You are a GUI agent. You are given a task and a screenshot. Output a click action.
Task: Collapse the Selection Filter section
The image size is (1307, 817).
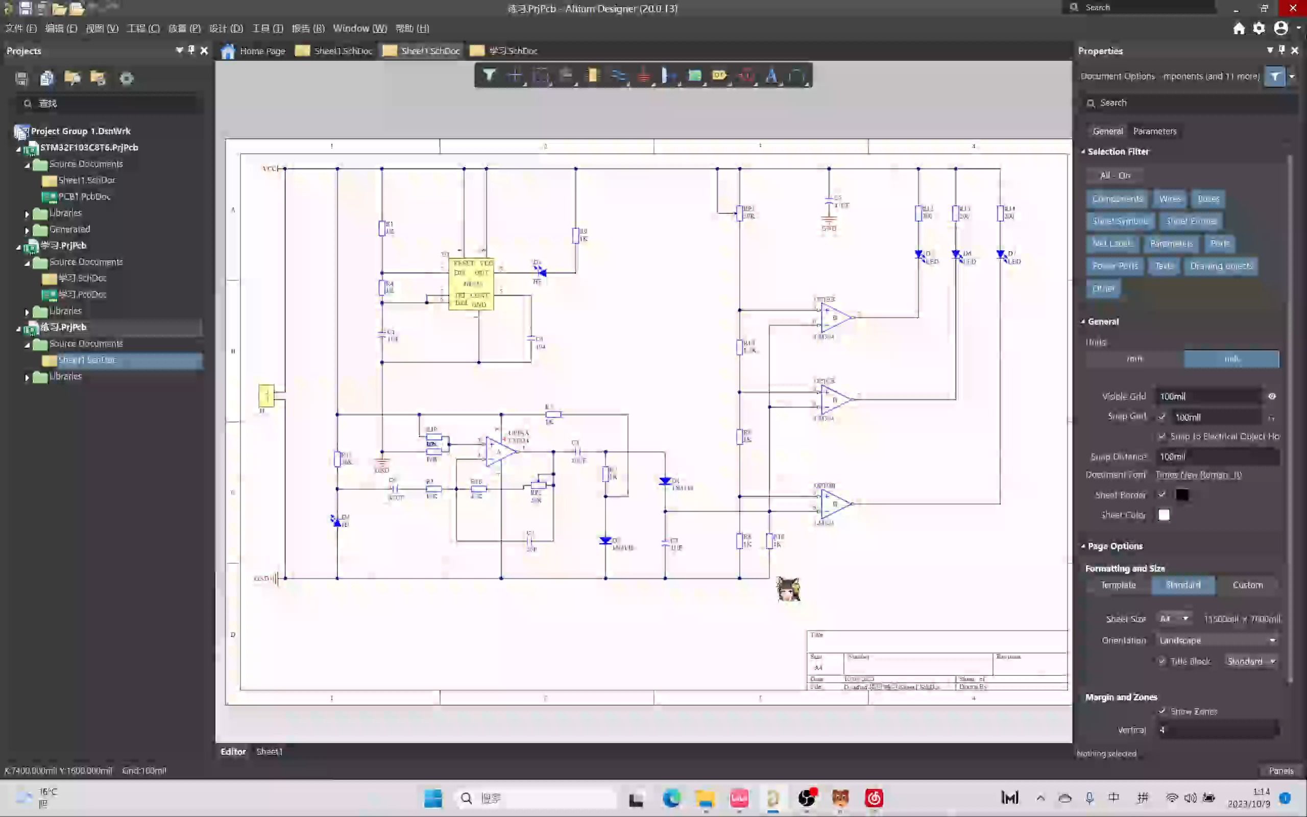tap(1083, 152)
